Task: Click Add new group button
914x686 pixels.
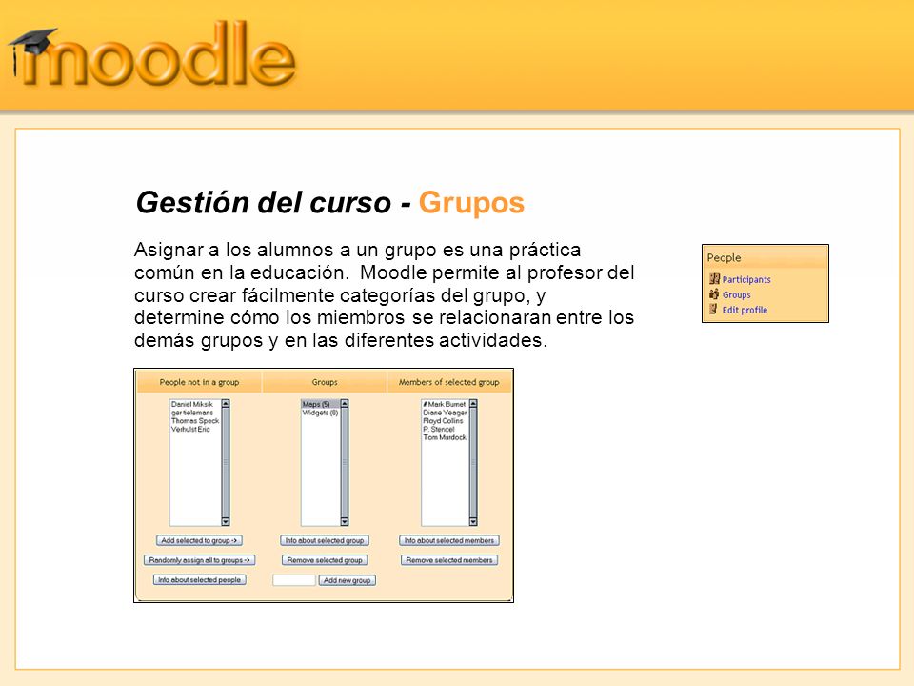Action: pos(347,580)
